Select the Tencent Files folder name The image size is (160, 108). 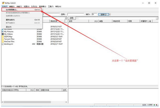pos(9,39)
